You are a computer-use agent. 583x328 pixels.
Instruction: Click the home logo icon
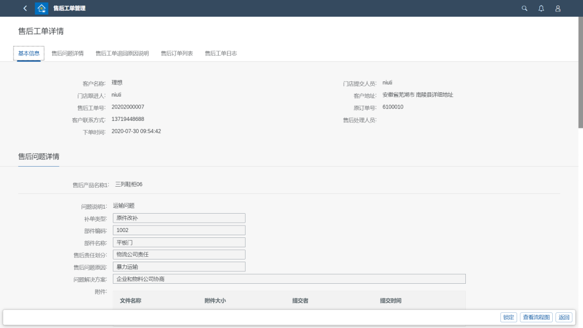tap(42, 8)
